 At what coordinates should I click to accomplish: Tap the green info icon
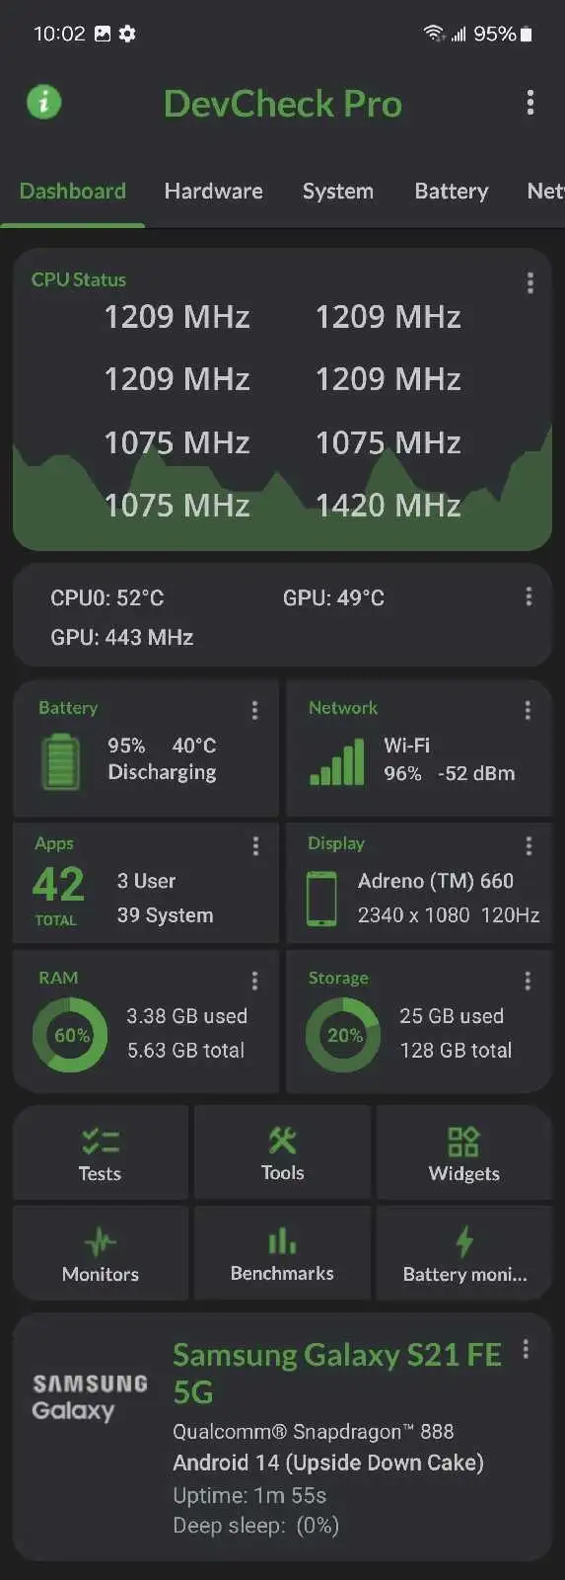pos(43,102)
